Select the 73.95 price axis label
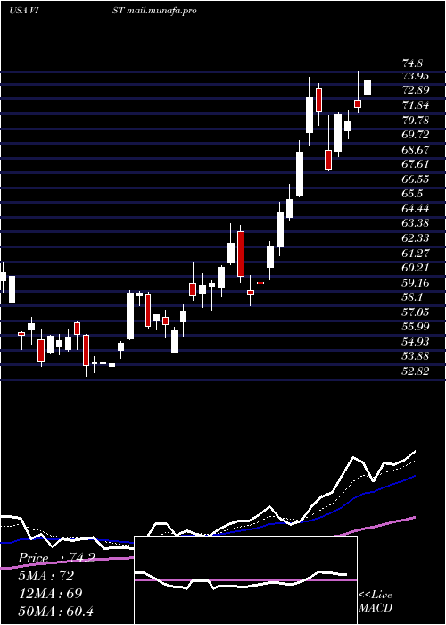 tap(416, 76)
